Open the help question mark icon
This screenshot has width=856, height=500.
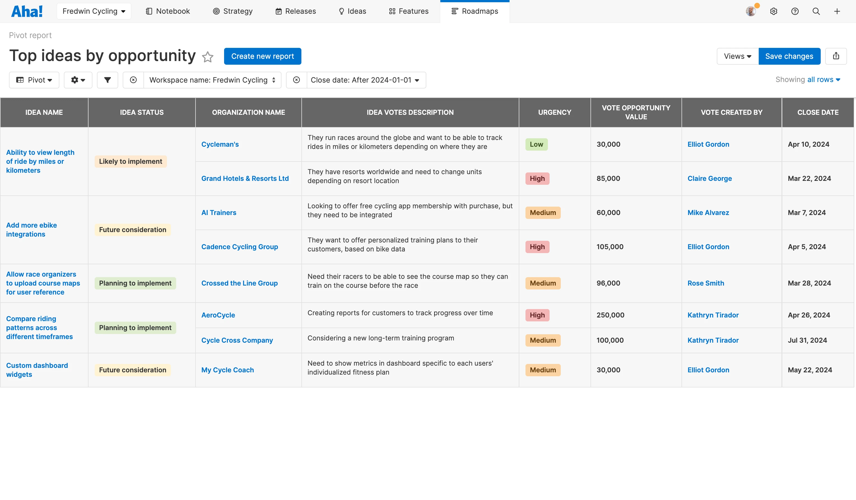coord(795,11)
